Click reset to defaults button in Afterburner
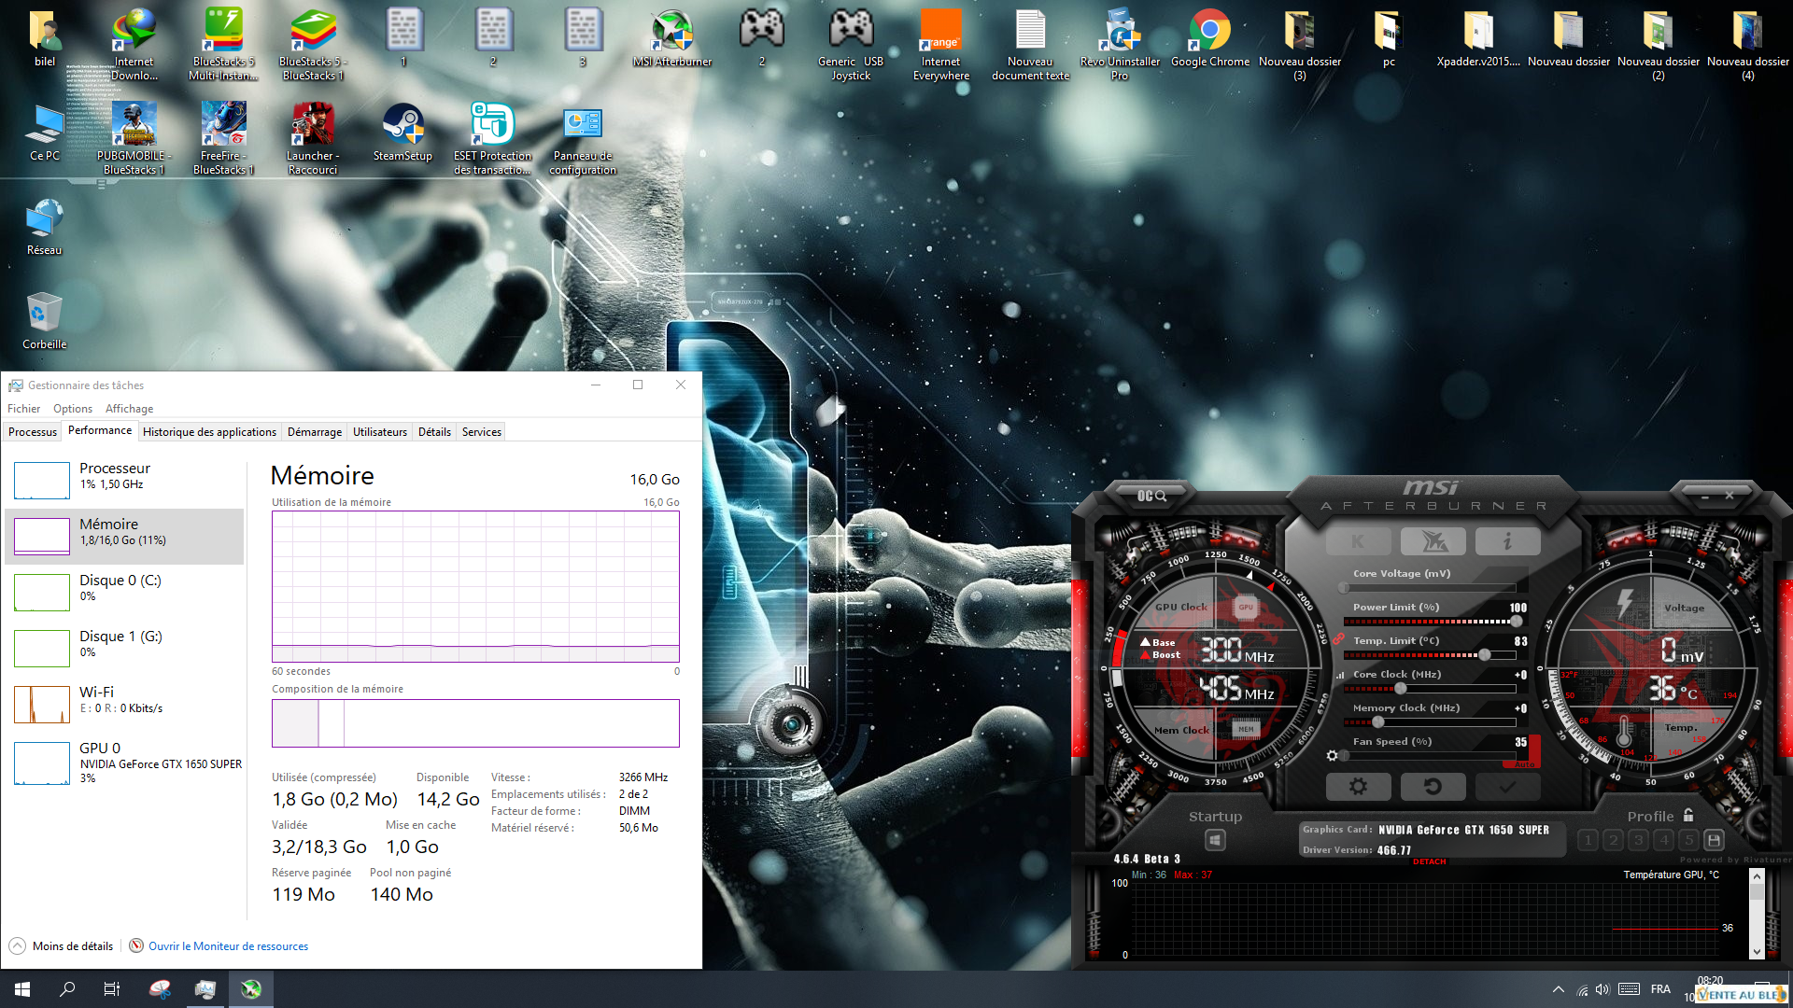Image resolution: width=1793 pixels, height=1008 pixels. [x=1433, y=787]
